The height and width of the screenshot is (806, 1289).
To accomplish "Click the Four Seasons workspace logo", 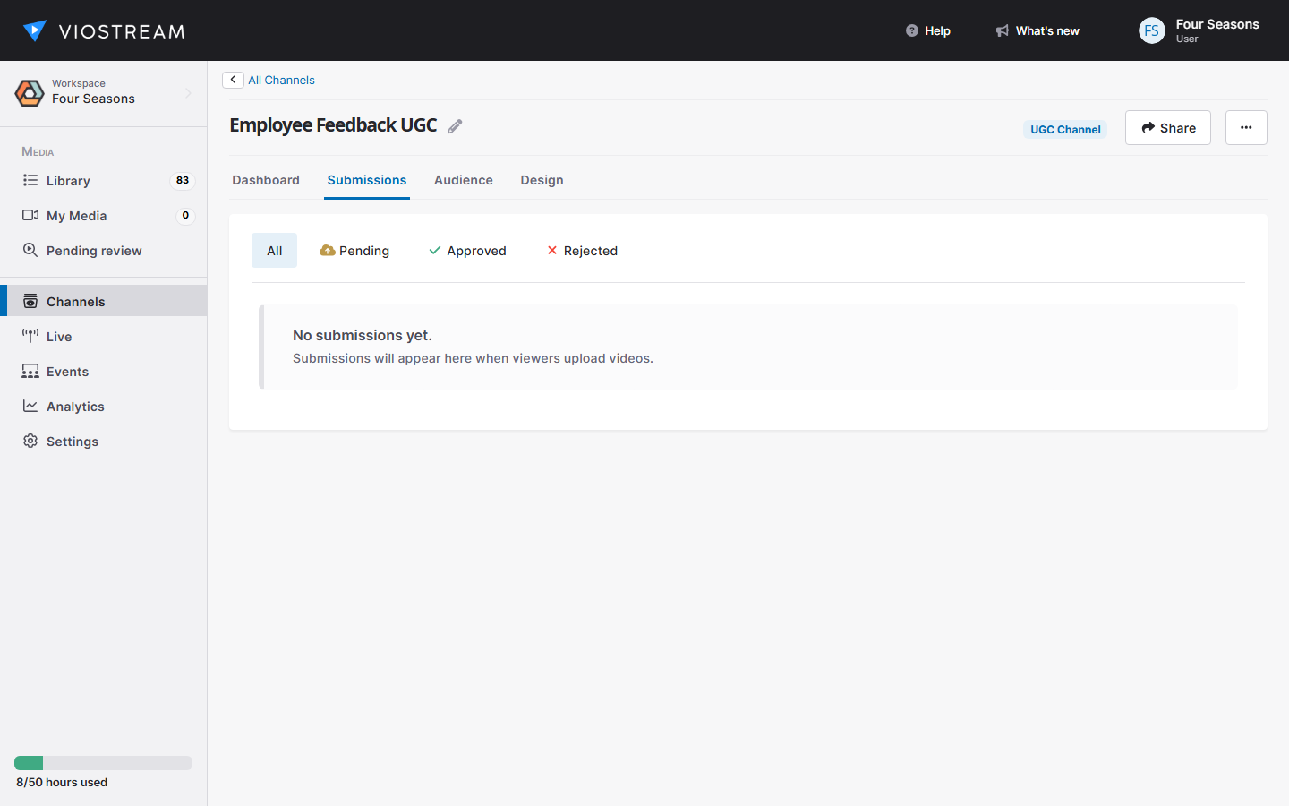I will point(30,92).
